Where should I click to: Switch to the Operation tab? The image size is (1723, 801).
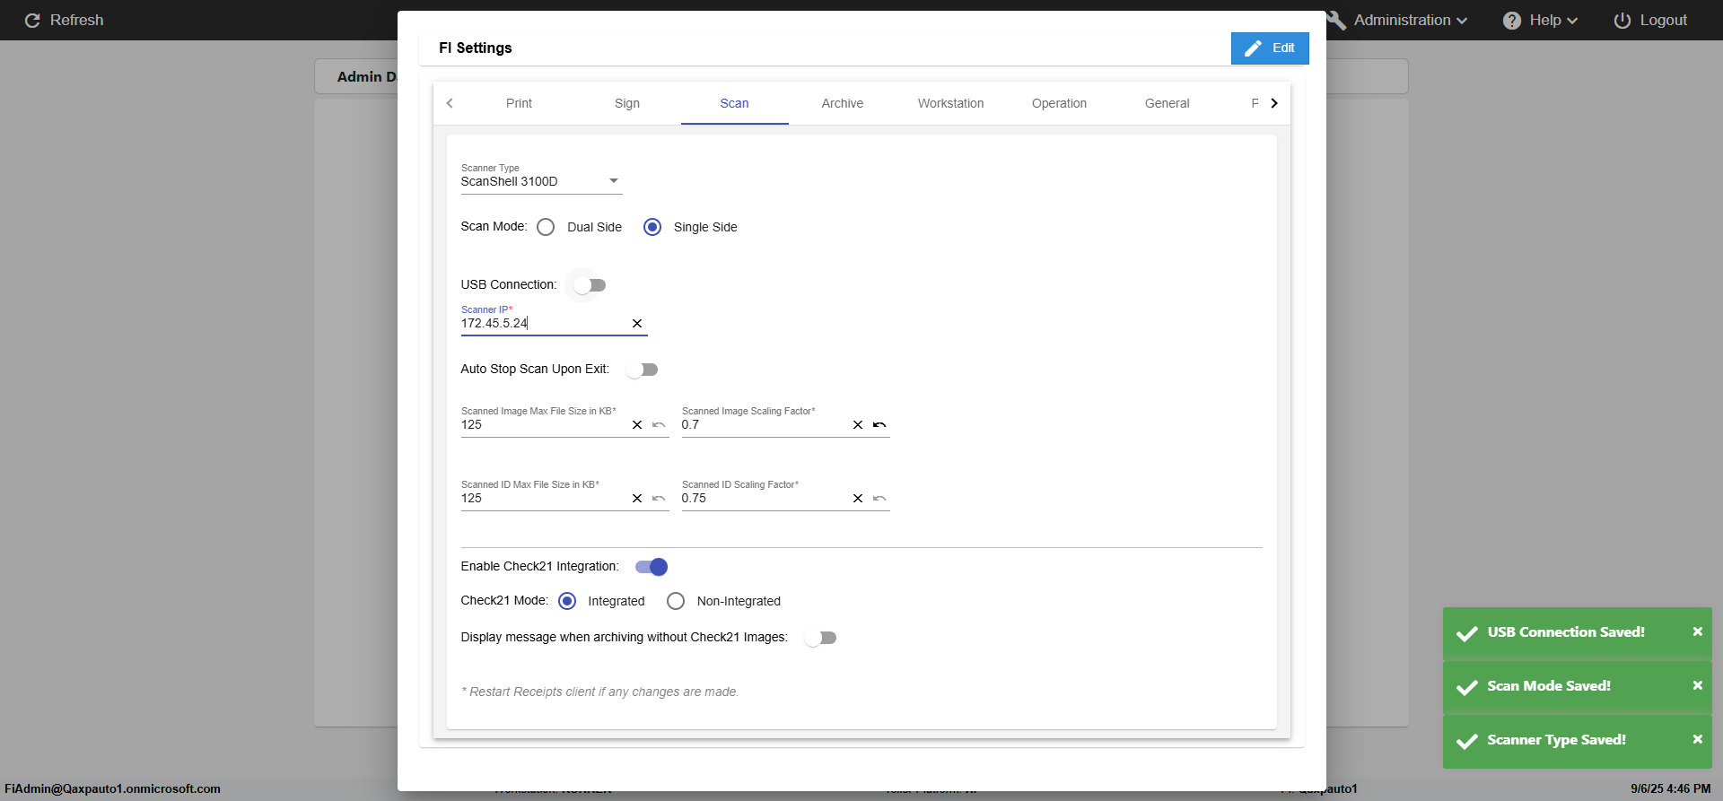(1059, 104)
